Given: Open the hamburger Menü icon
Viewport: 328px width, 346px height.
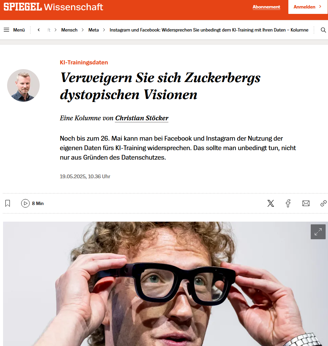Looking at the screenshot, I should tap(6, 30).
